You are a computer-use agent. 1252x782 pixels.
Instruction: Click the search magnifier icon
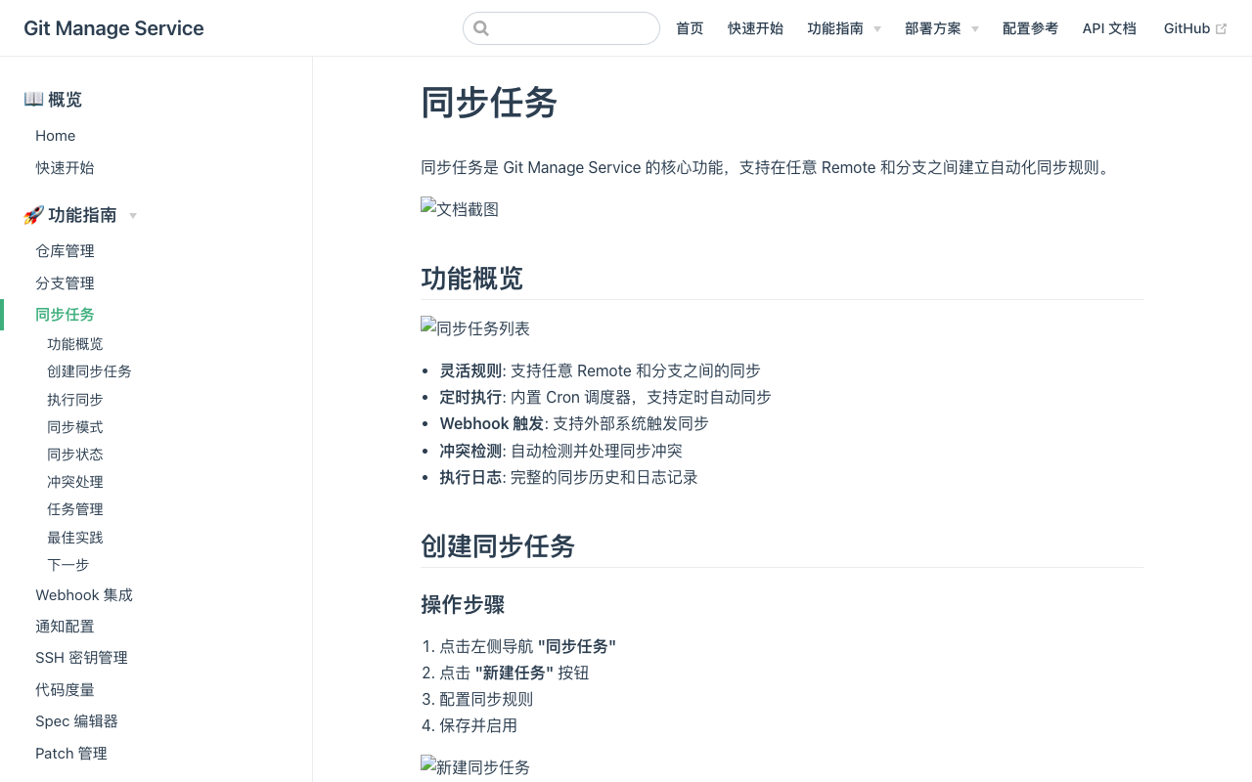point(480,28)
